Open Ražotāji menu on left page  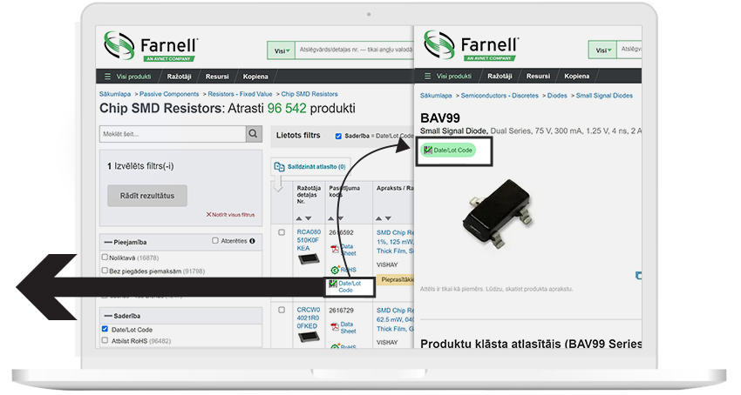(179, 77)
